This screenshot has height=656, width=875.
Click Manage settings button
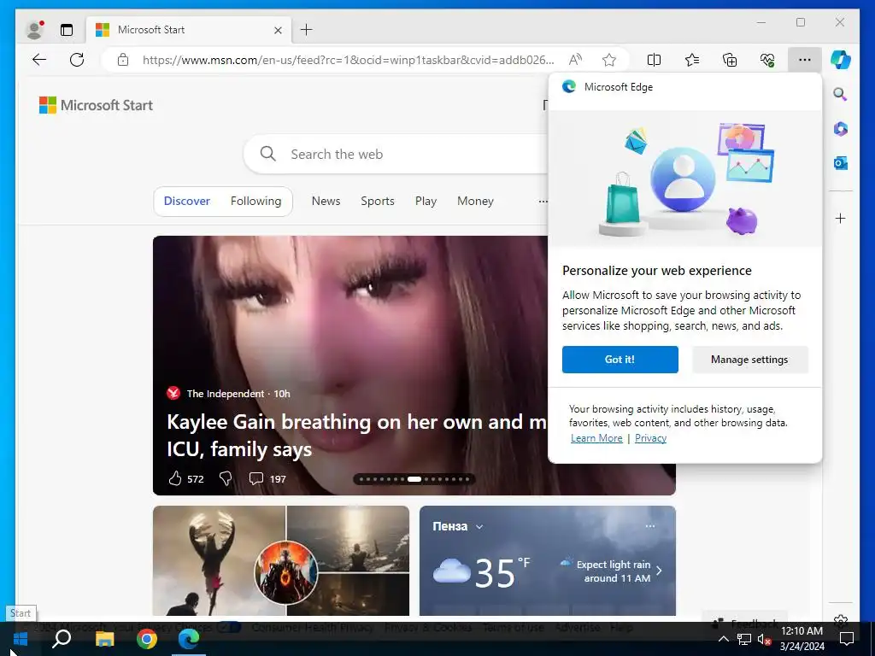click(x=749, y=360)
